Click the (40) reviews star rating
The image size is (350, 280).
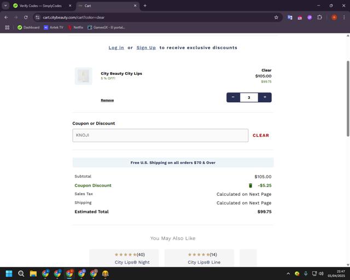[x=130, y=254]
